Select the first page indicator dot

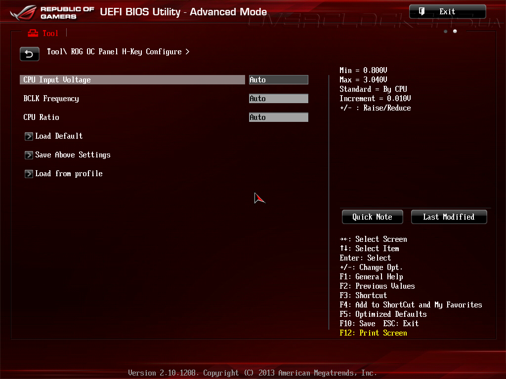click(x=445, y=31)
